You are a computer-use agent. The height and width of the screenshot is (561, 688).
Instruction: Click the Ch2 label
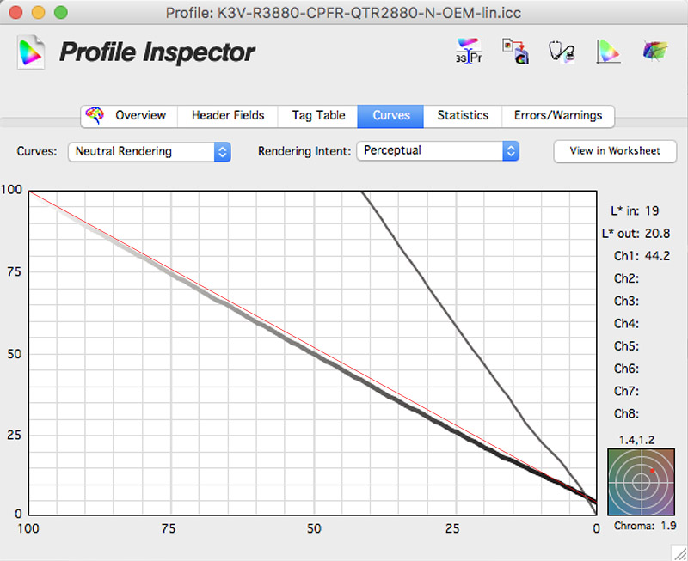point(626,278)
